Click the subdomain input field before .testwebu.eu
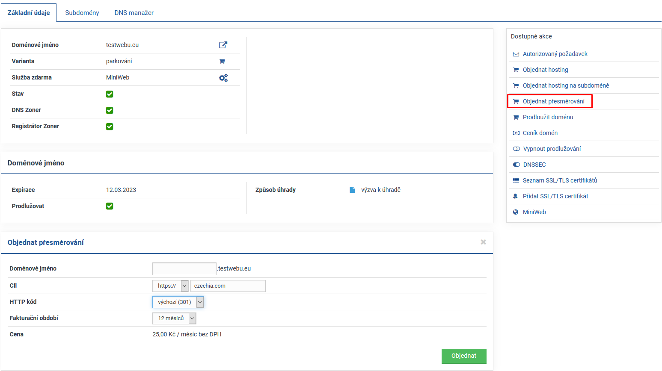The width and height of the screenshot is (662, 371). pos(184,269)
